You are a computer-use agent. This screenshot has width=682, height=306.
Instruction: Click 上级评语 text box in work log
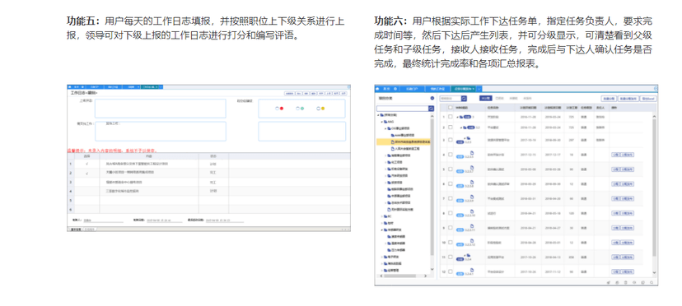click(x=161, y=109)
